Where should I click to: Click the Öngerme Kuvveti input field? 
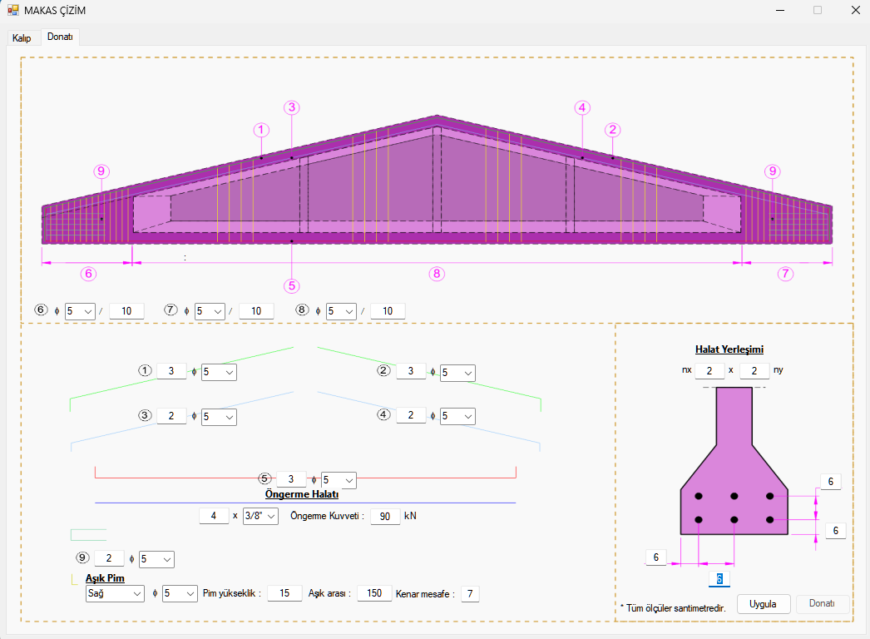(384, 517)
